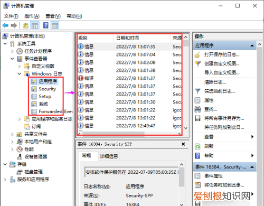This screenshot has height=206, width=264.
Task: Click 将任务附加到此日志 action
Action: 224,127
